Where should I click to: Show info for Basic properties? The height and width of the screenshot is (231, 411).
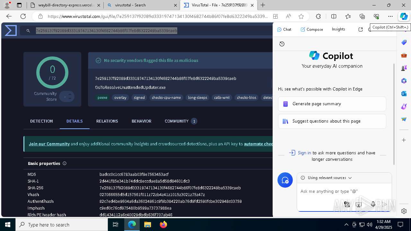click(x=65, y=163)
